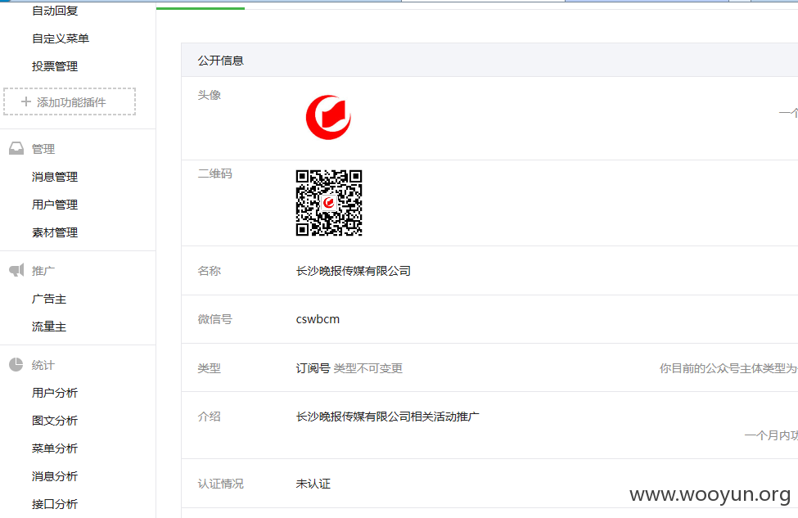Click the intro text 长沙晚报传媒有限公司相关活动推广
Image resolution: width=798 pixels, height=518 pixels.
(387, 417)
